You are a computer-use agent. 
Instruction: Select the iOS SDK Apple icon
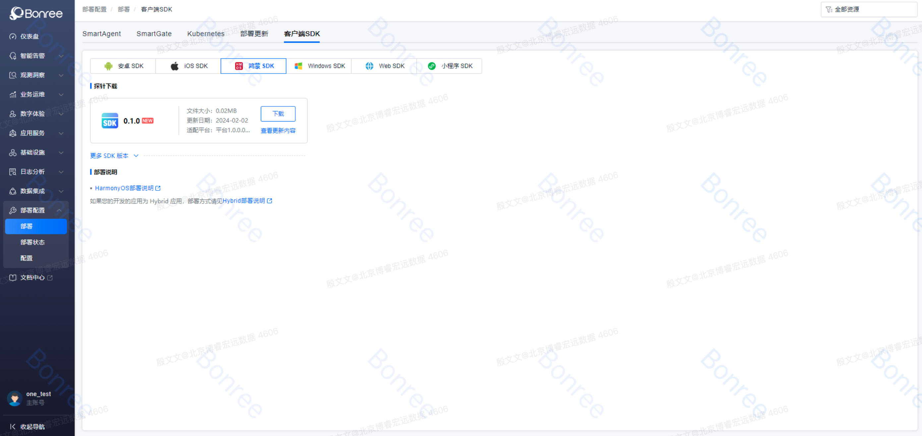(x=175, y=66)
